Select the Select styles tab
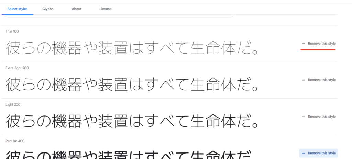The width and height of the screenshot is (352, 159). [18, 9]
